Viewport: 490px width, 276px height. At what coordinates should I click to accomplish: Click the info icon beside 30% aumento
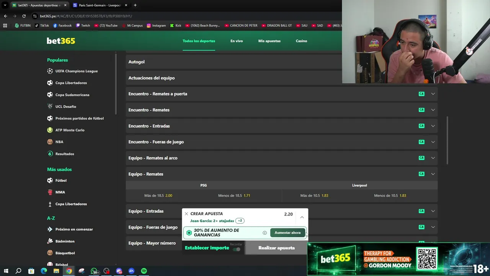point(265,233)
